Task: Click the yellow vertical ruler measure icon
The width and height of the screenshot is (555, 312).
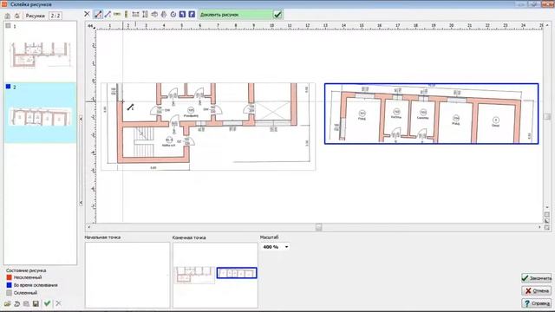Action: click(x=126, y=15)
